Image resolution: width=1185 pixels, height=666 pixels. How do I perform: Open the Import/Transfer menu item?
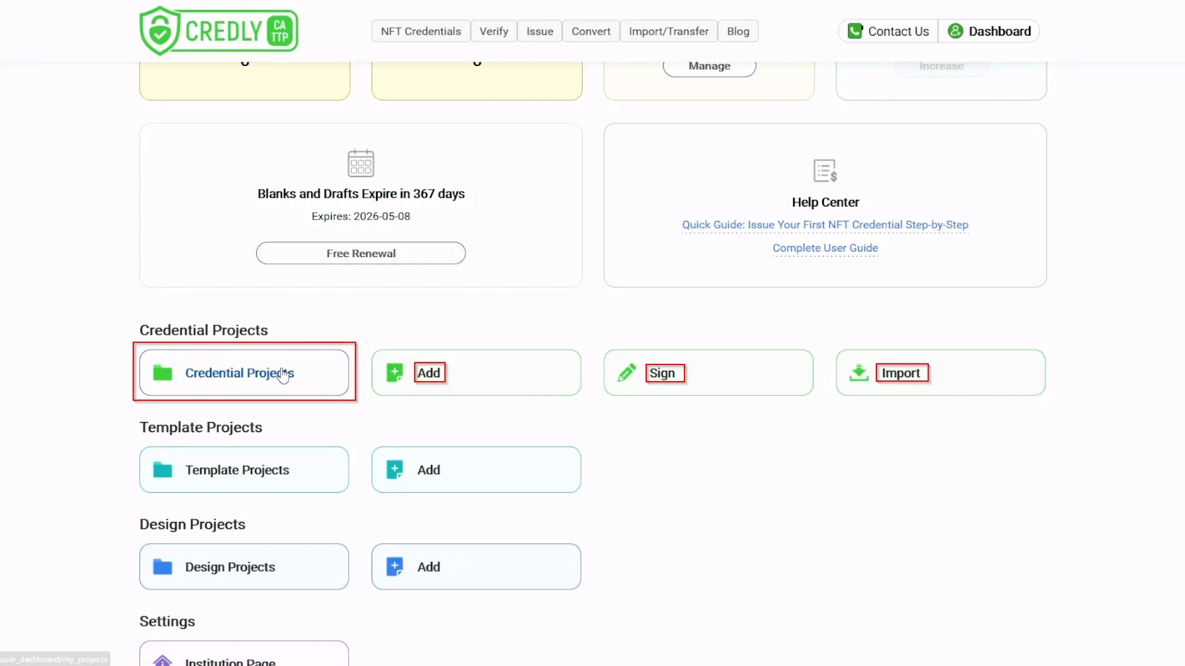pyautogui.click(x=668, y=31)
